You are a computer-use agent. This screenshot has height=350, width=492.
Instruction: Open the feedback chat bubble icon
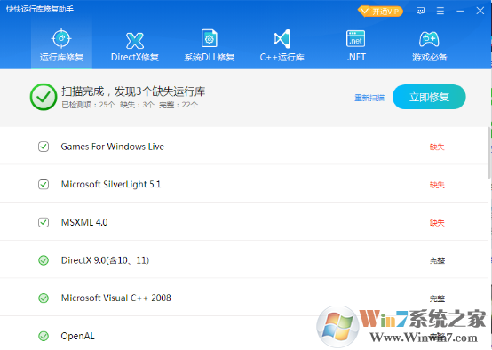pos(420,11)
